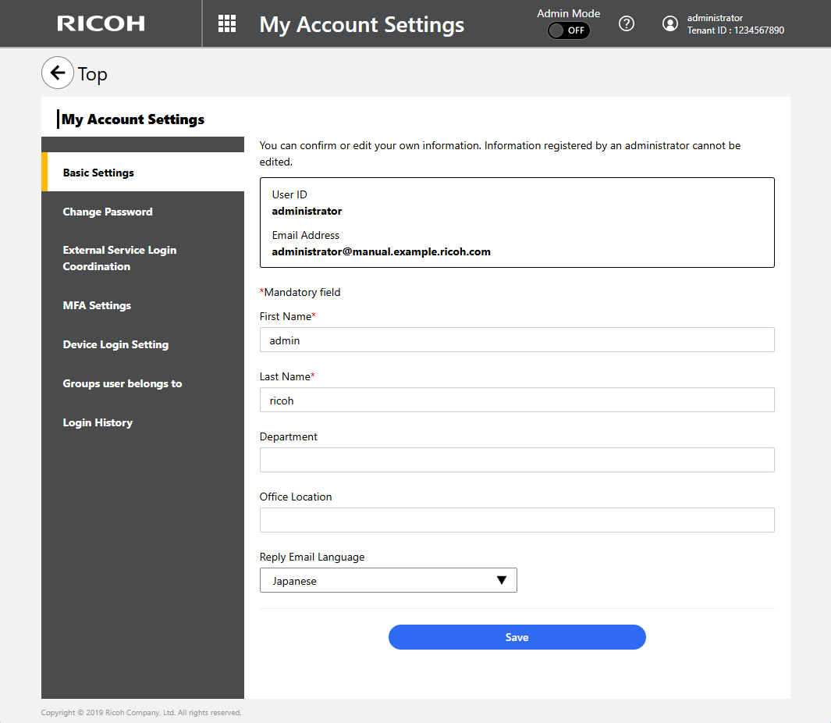Click the administrator Tenant ID account label
Viewport: 831px width, 723px height.
(x=735, y=24)
